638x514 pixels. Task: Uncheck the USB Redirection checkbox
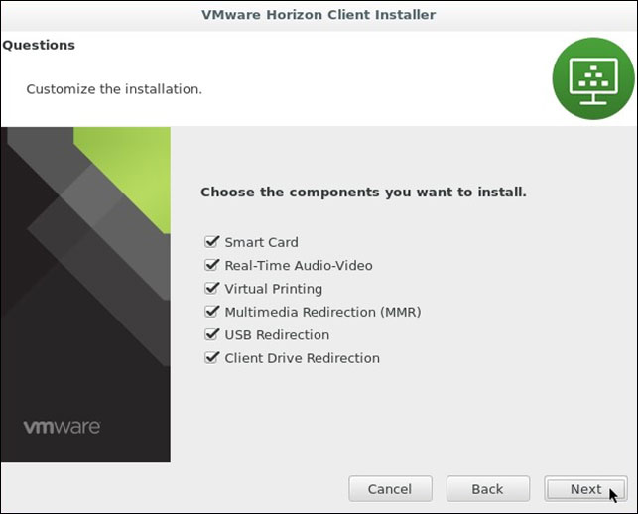211,335
